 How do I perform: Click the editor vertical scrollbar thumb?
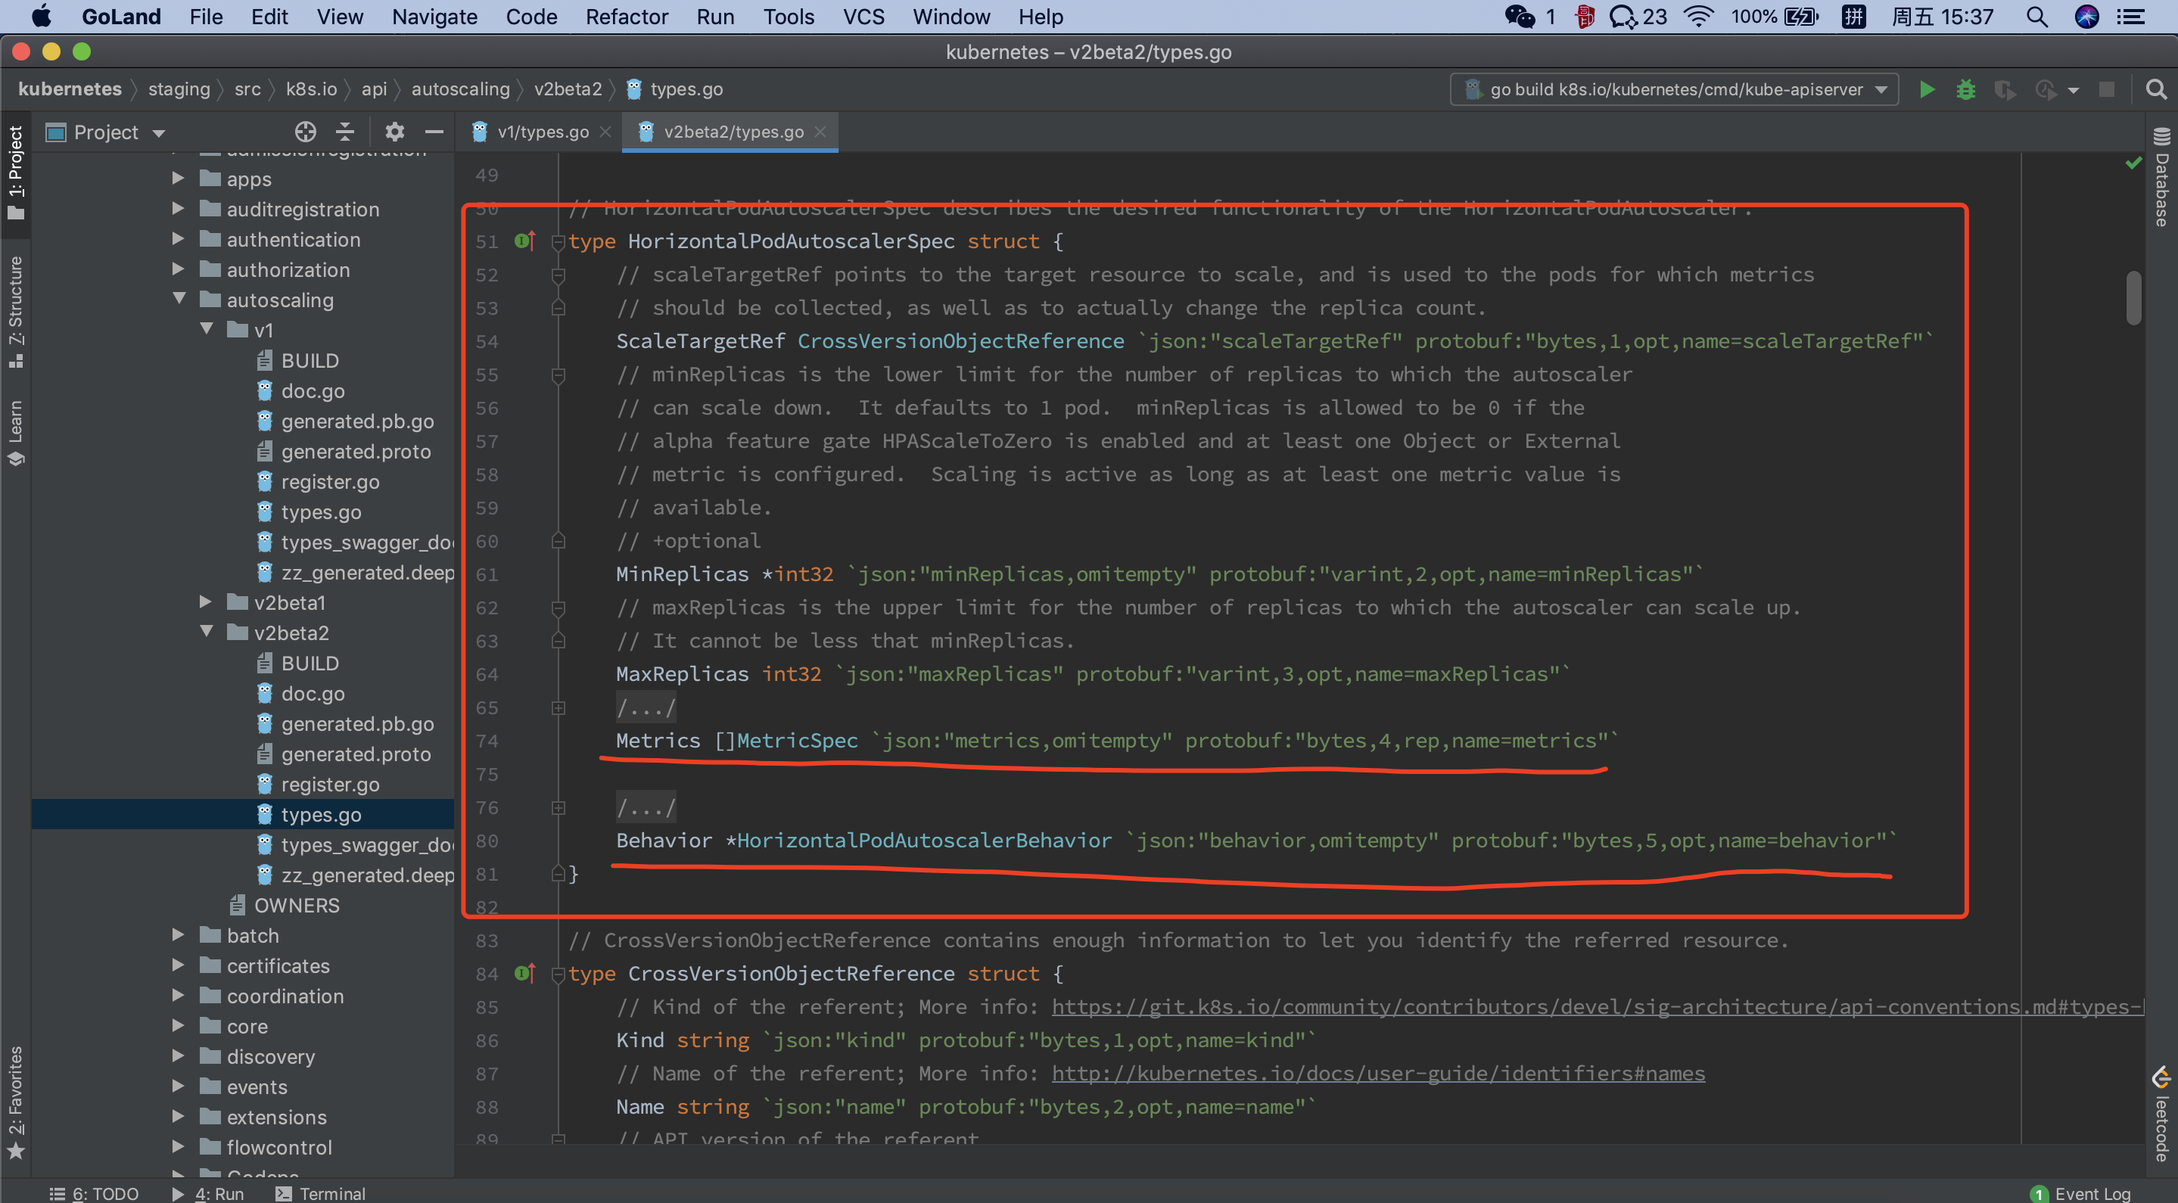click(2133, 297)
